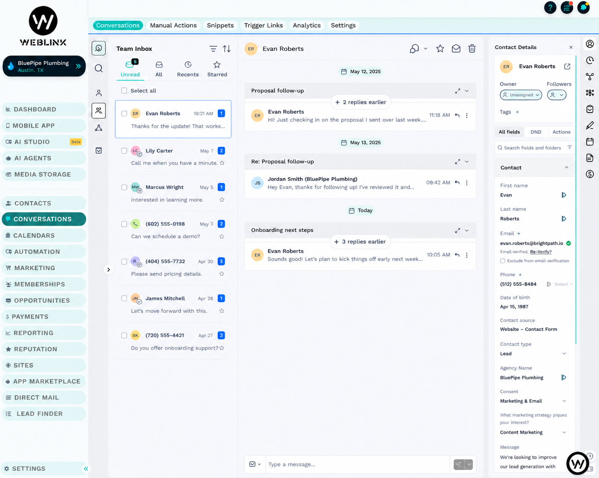Viewport: 599px width, 478px height.
Task: Open the Analytics tab
Action: 307,25
